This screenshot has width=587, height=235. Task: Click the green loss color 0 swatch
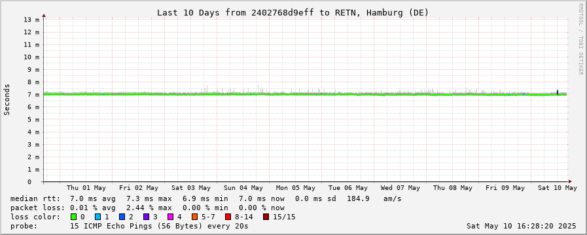point(73,217)
